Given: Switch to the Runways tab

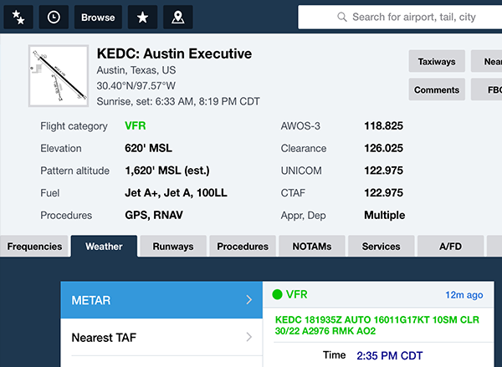Looking at the screenshot, I should click(x=173, y=247).
